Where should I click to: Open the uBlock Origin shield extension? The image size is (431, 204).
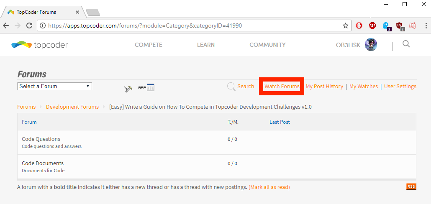[400, 26]
